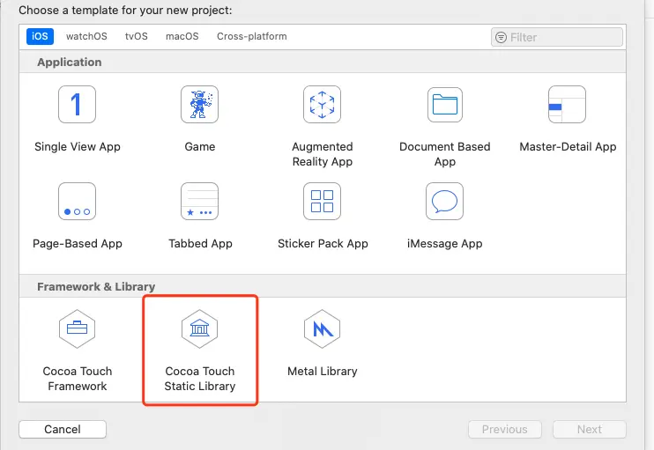Pick the Augmented Reality App cube icon
654x450 pixels.
tap(322, 104)
